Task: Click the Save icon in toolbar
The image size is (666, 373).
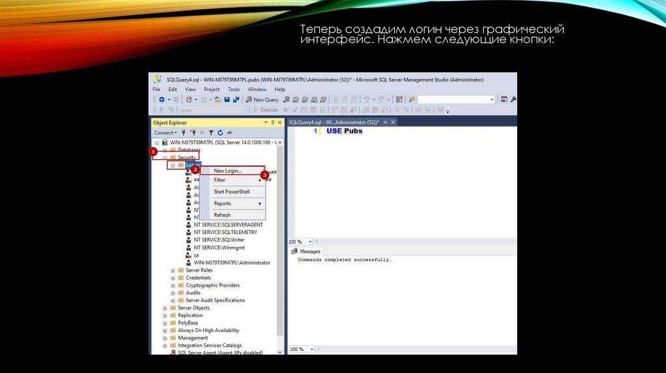Action: click(x=227, y=99)
